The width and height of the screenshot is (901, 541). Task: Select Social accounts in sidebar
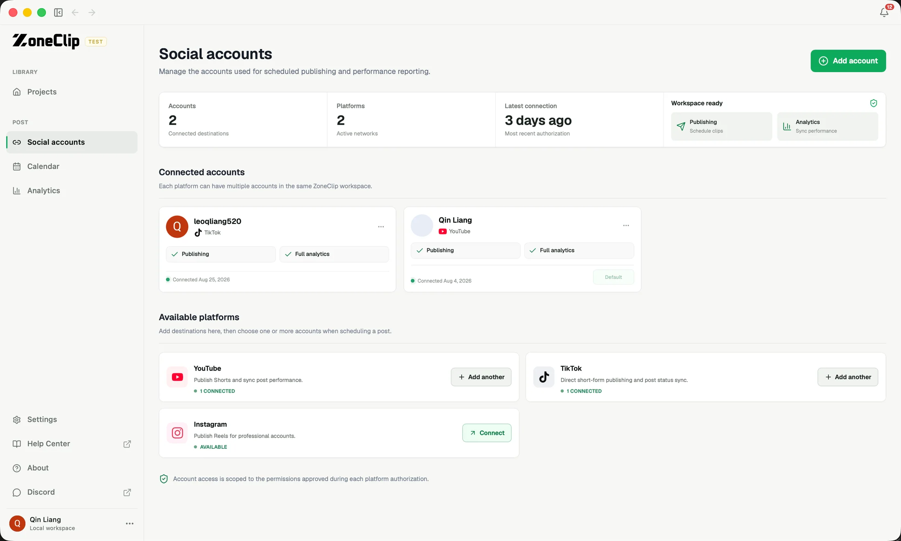tap(72, 142)
